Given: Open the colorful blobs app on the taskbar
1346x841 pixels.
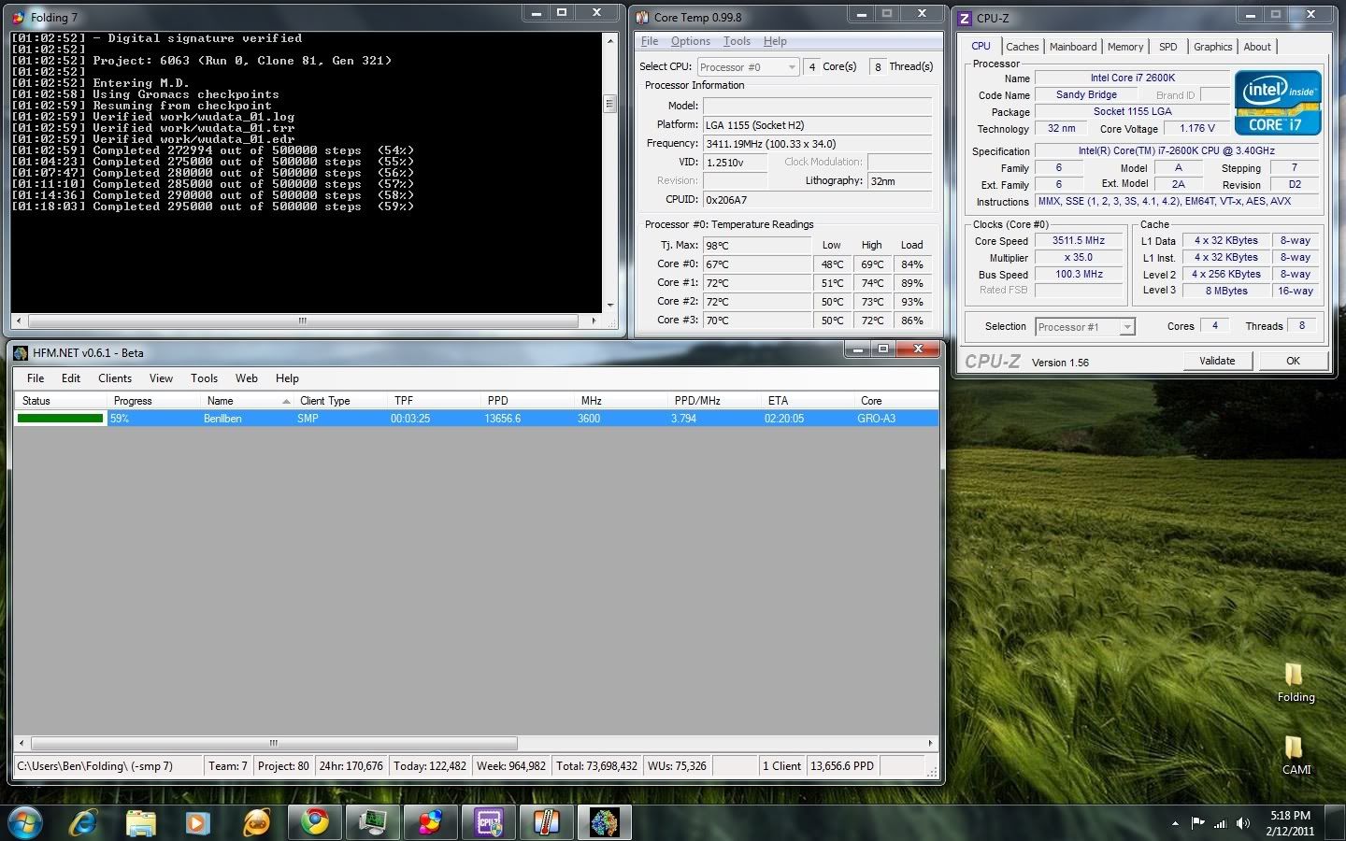Looking at the screenshot, I should pyautogui.click(x=430, y=822).
